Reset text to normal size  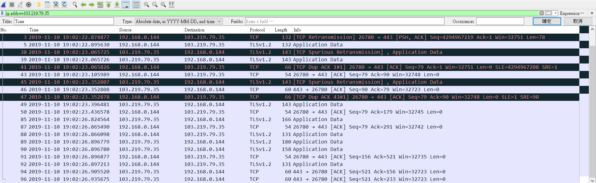[x=163, y=5]
